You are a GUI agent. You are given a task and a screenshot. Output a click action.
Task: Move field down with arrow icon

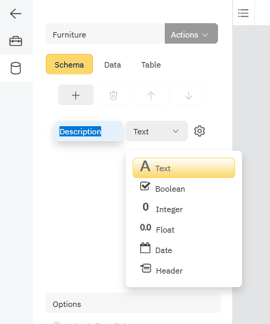pos(189,95)
